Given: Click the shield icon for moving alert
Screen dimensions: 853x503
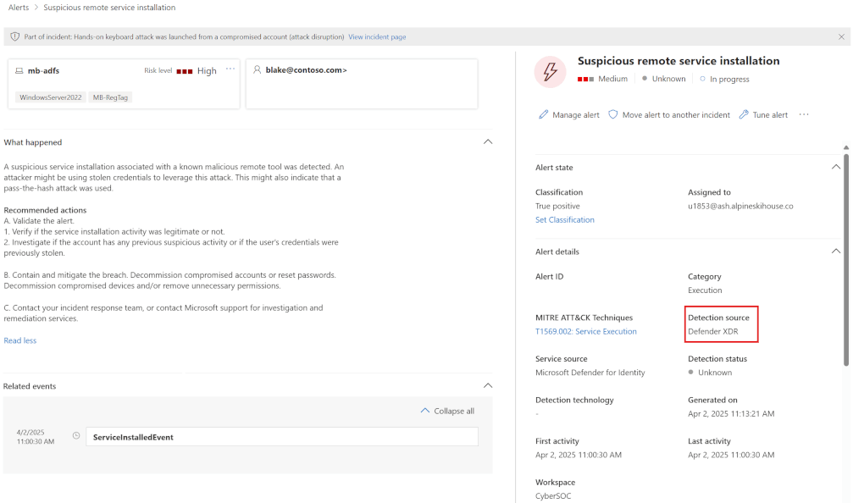Looking at the screenshot, I should [613, 115].
